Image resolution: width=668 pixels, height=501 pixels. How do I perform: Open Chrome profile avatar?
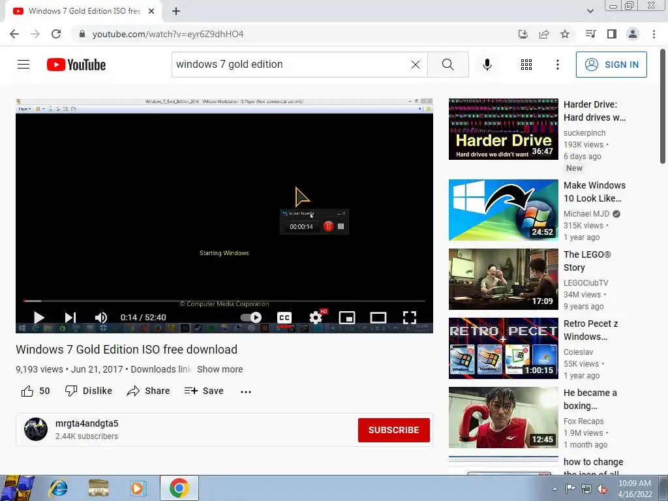[633, 34]
